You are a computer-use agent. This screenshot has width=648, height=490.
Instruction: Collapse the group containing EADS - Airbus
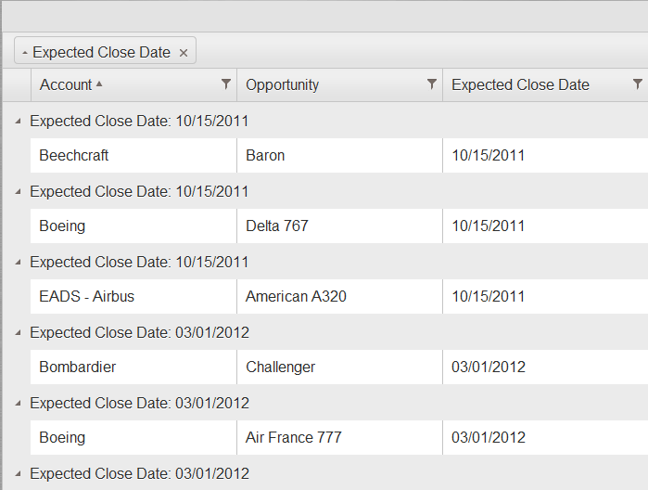[x=18, y=262]
